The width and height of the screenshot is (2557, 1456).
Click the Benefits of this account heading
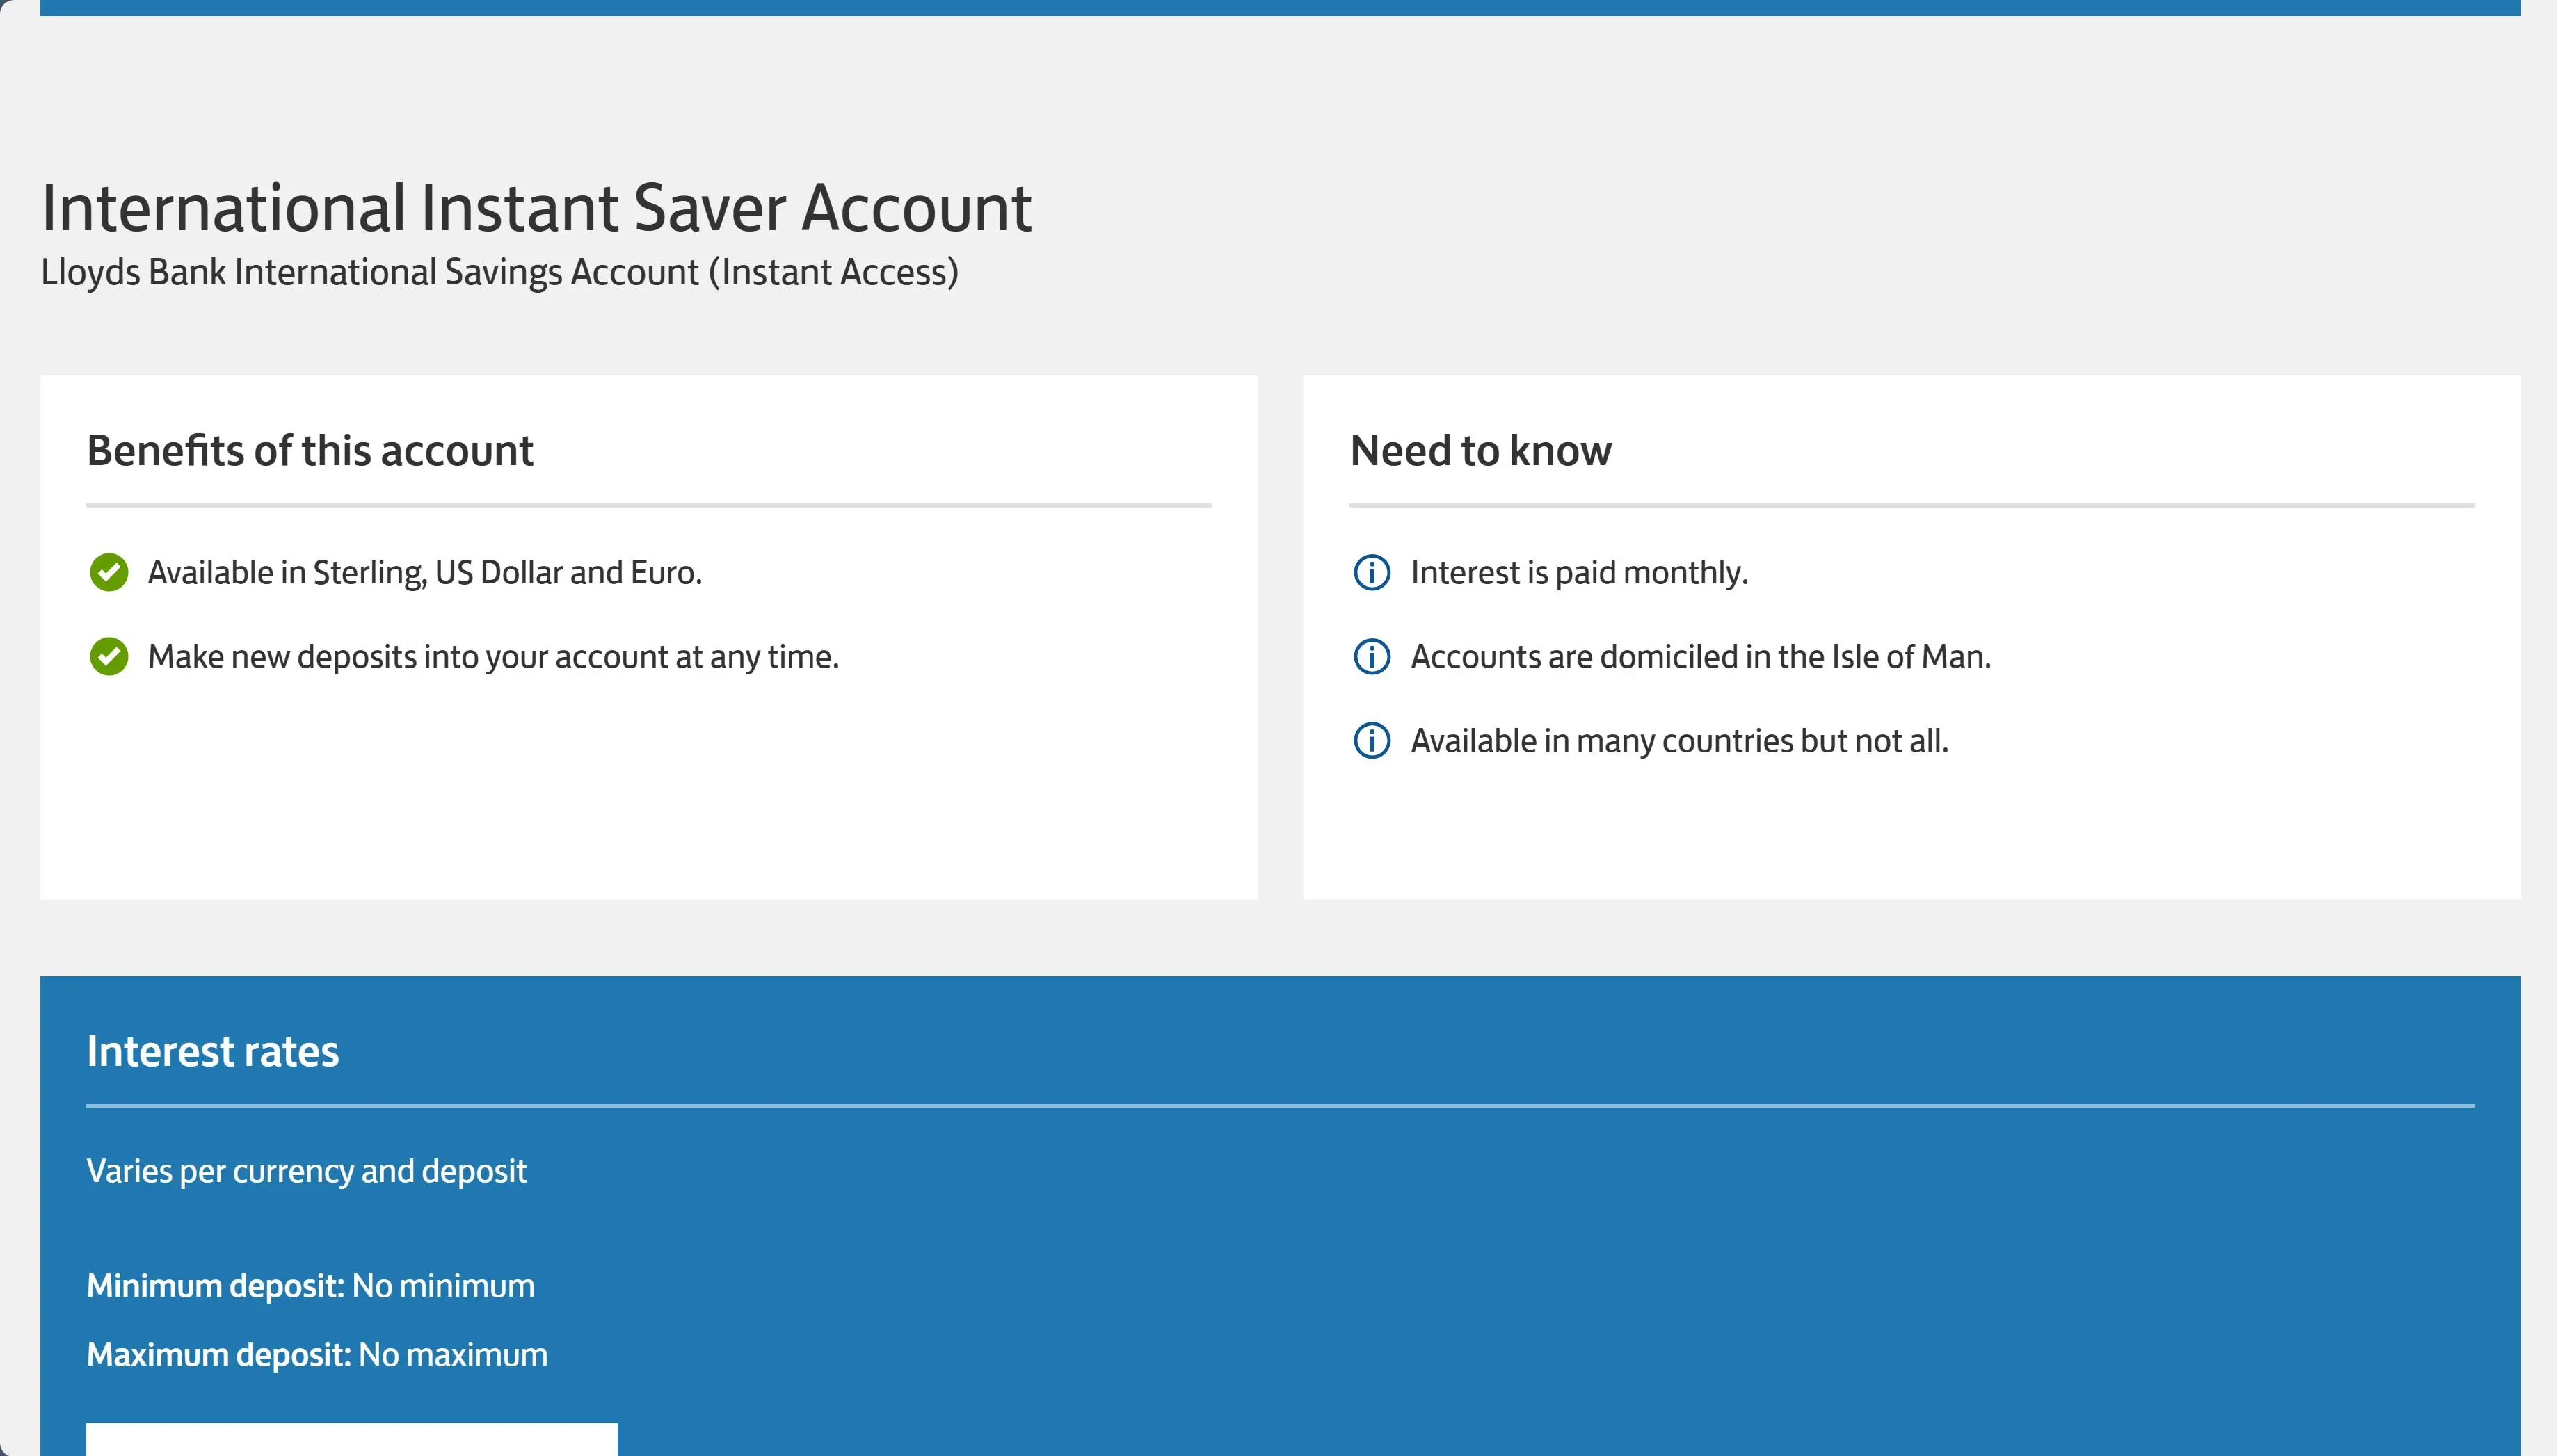pyautogui.click(x=310, y=451)
